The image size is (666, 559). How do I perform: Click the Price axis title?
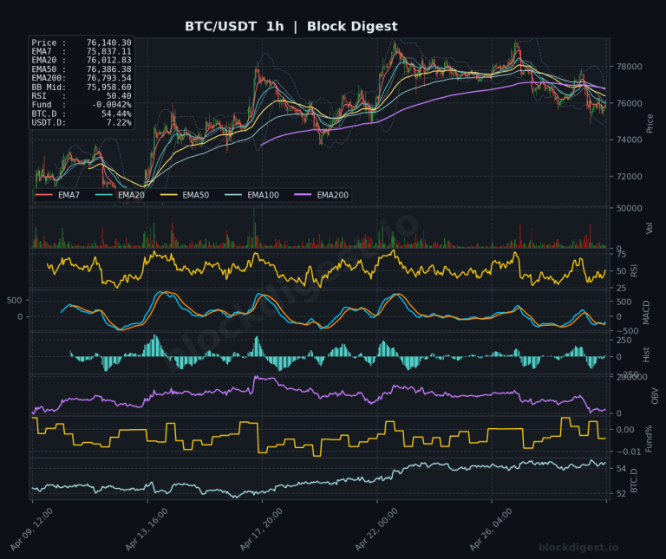[650, 123]
